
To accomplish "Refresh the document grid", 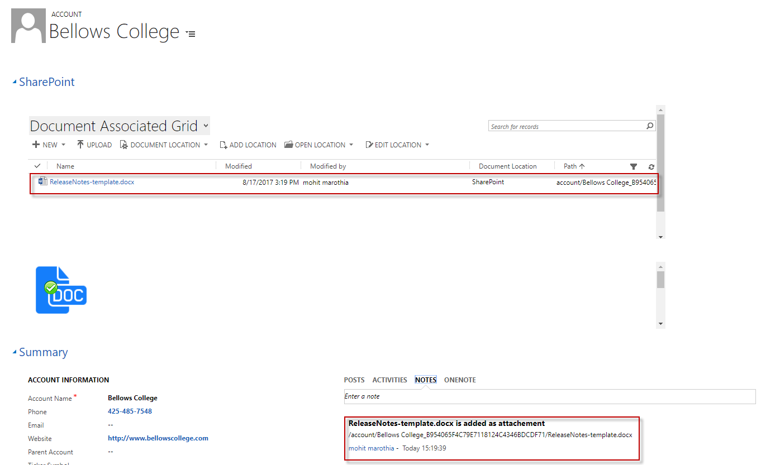I will pyautogui.click(x=651, y=166).
